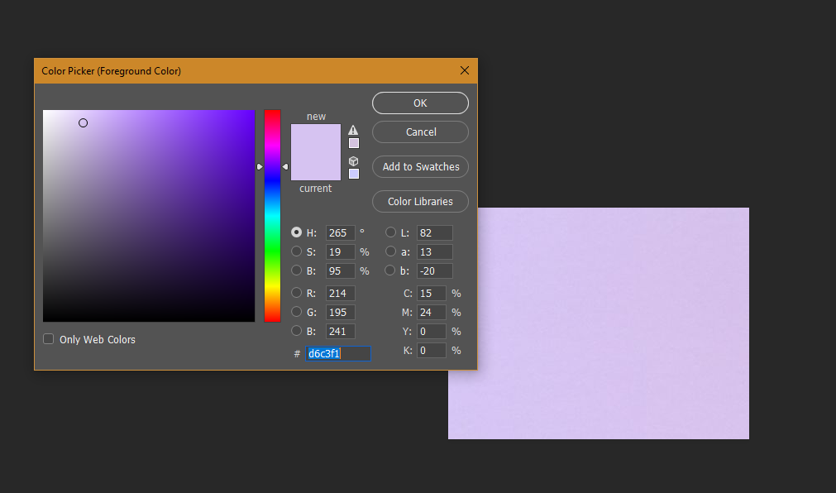
Task: Click Add to Swatches button
Action: (420, 166)
